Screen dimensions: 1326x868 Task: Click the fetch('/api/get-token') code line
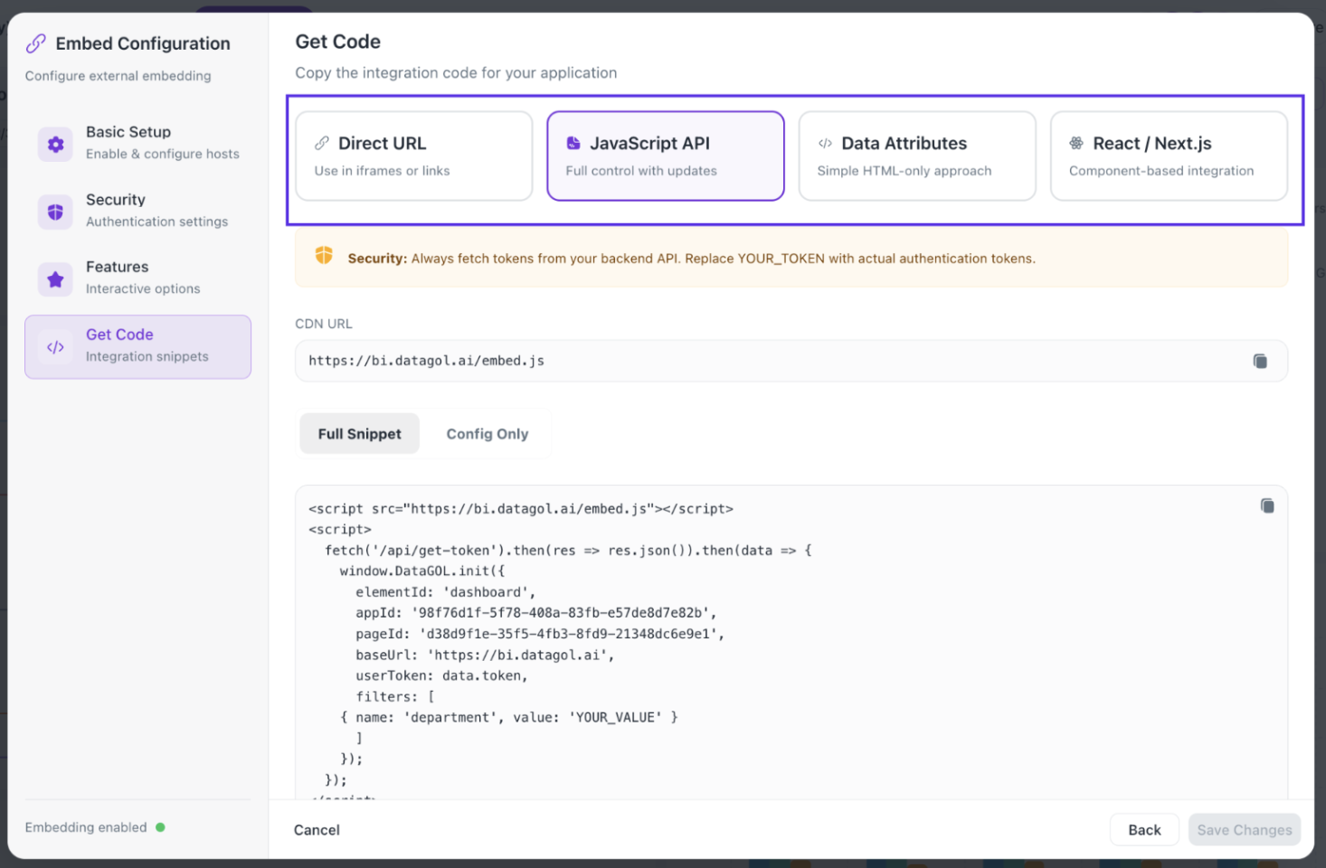(568, 551)
